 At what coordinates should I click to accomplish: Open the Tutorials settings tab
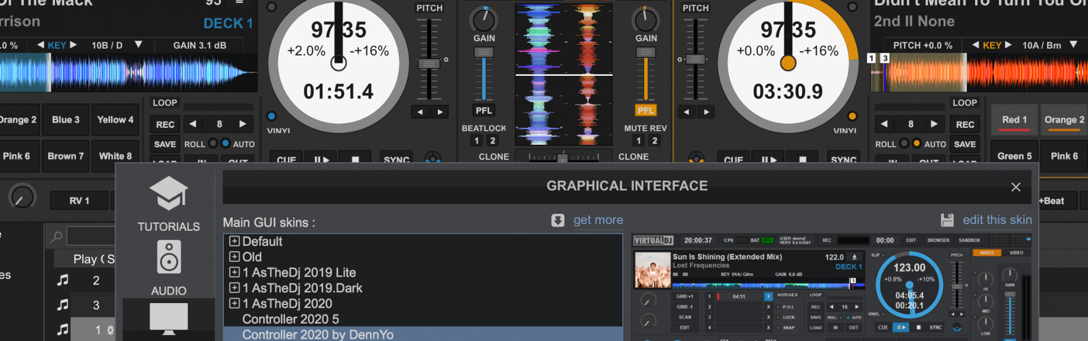point(168,204)
